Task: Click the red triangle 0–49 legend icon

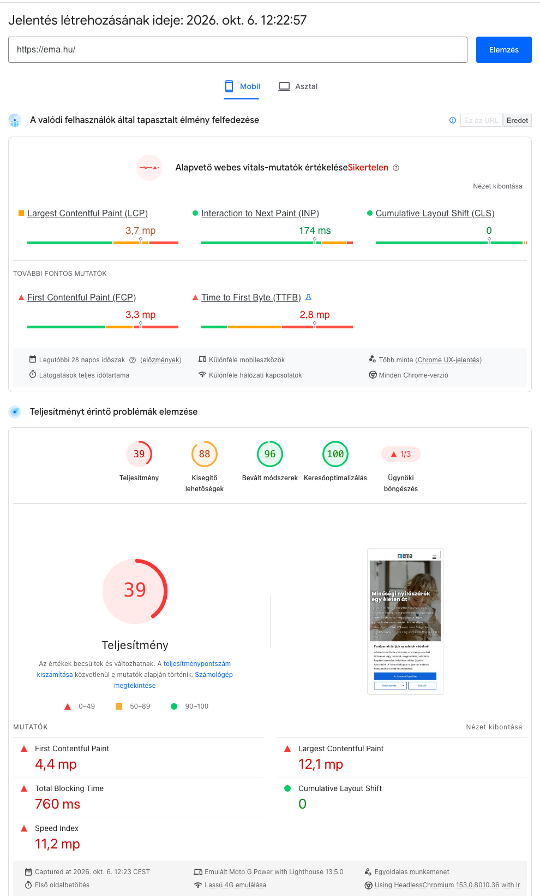Action: pyautogui.click(x=68, y=706)
